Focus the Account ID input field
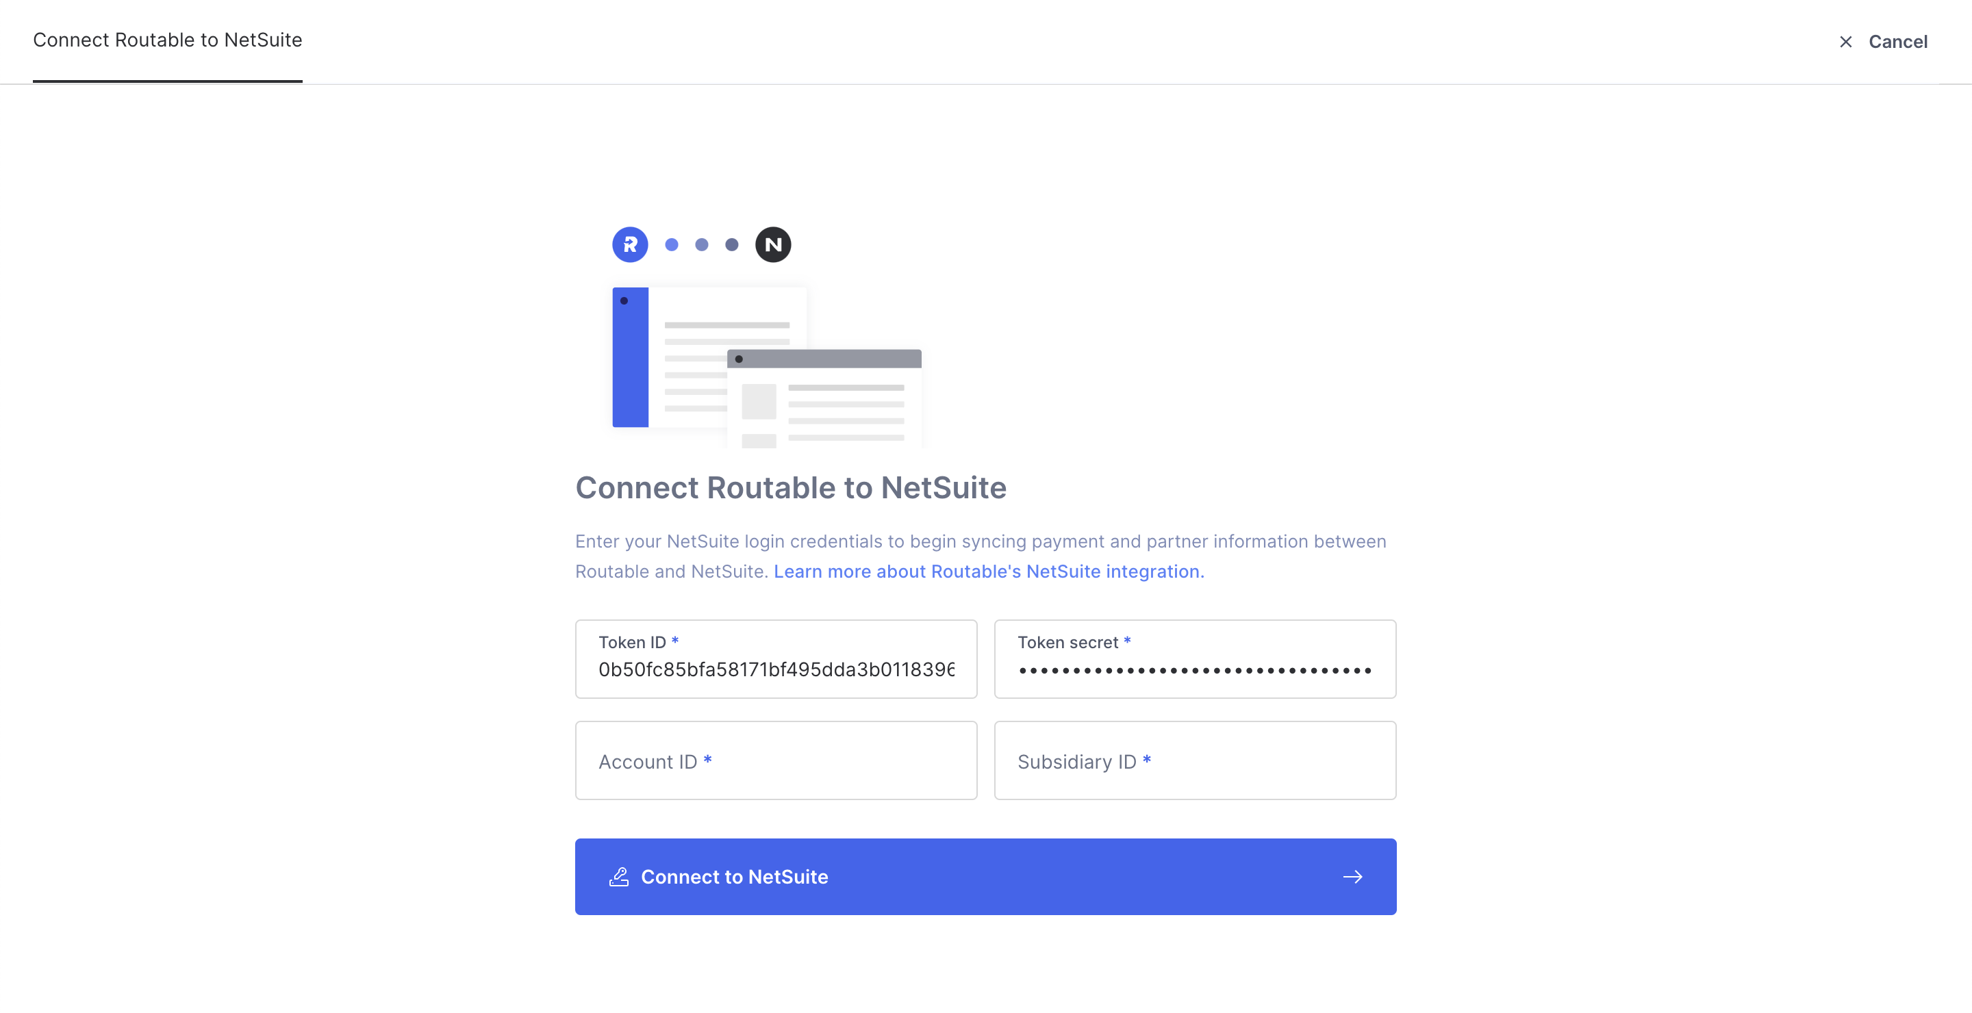 click(776, 760)
